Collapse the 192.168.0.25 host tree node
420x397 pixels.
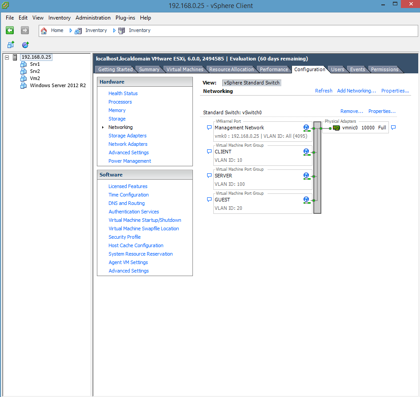click(7, 57)
